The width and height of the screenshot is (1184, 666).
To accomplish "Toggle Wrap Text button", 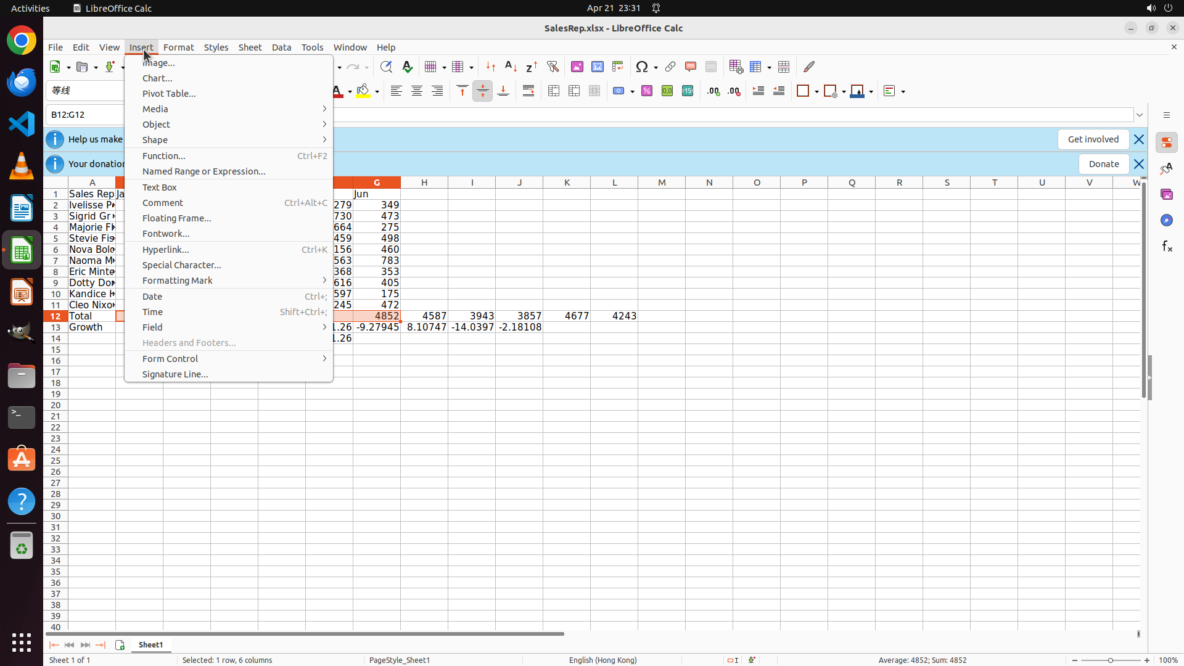I will 528,91.
